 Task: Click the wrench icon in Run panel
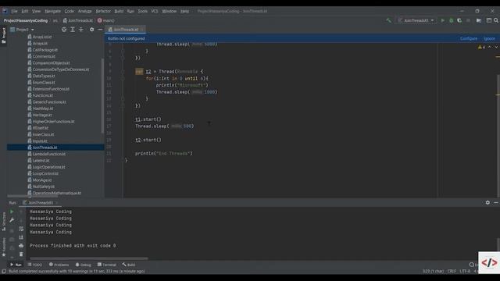click(x=12, y=220)
